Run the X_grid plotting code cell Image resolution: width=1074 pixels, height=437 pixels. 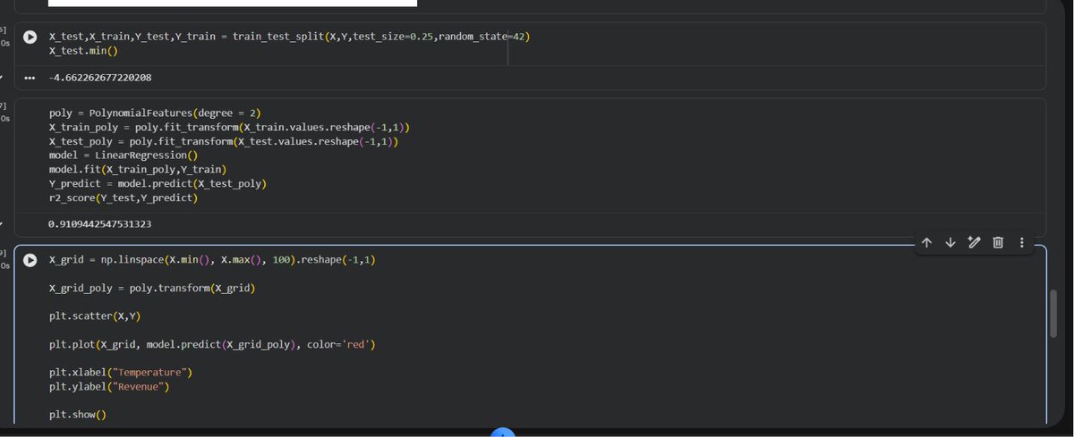pos(30,260)
